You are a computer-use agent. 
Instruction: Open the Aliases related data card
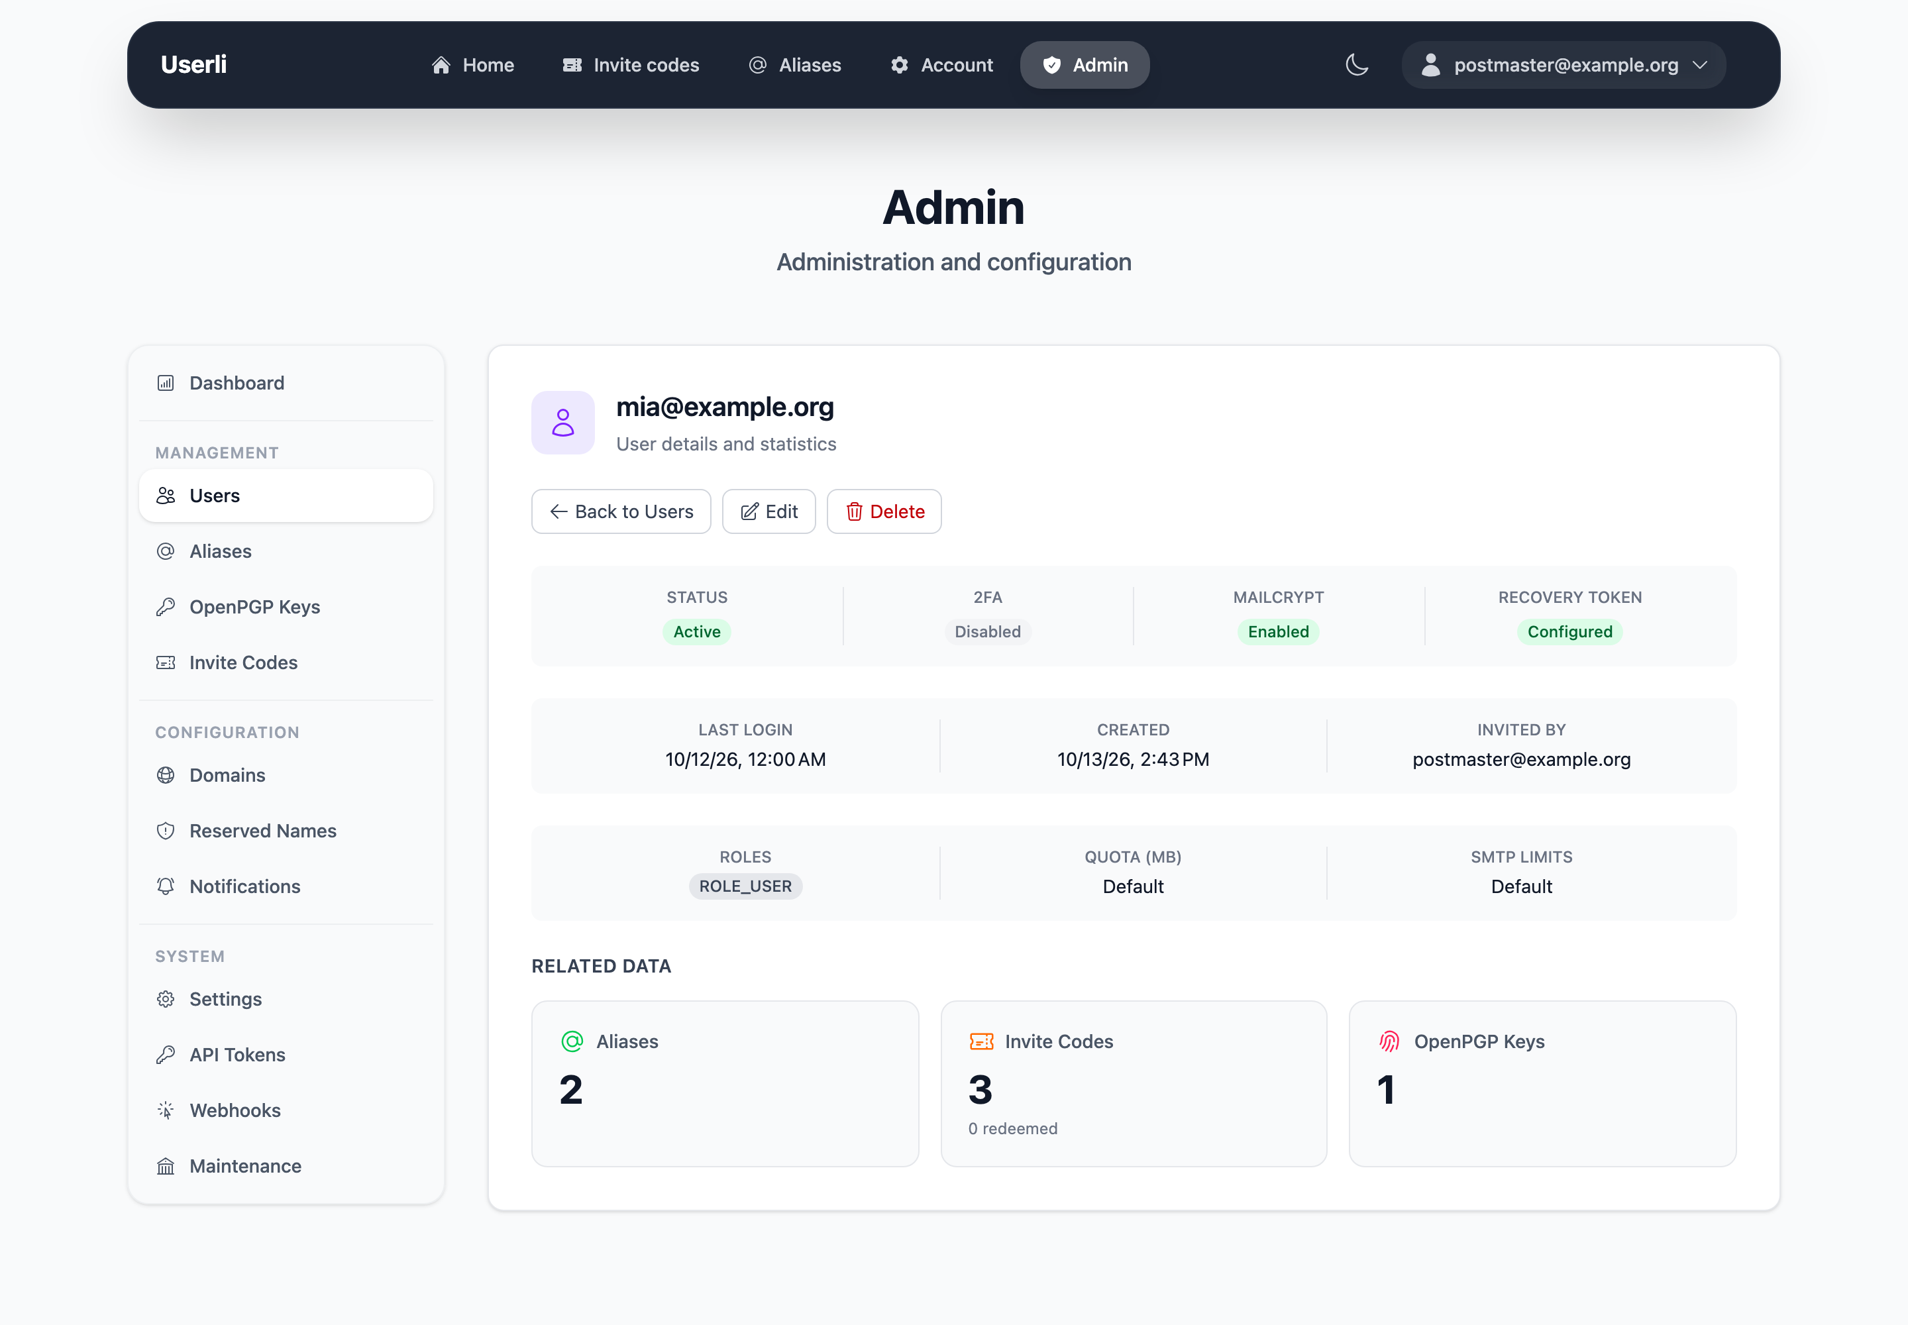tap(725, 1083)
